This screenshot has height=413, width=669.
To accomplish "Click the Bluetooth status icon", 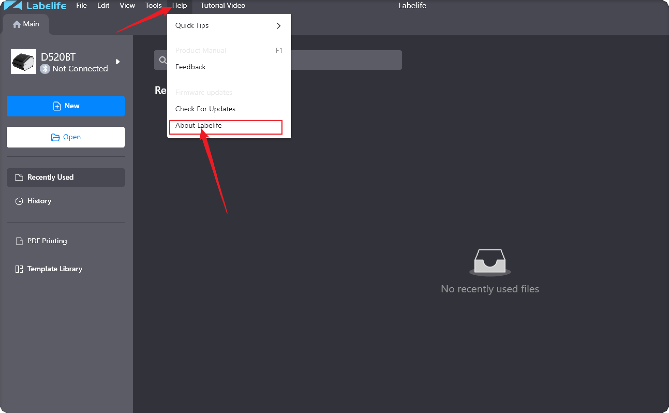I will point(45,69).
